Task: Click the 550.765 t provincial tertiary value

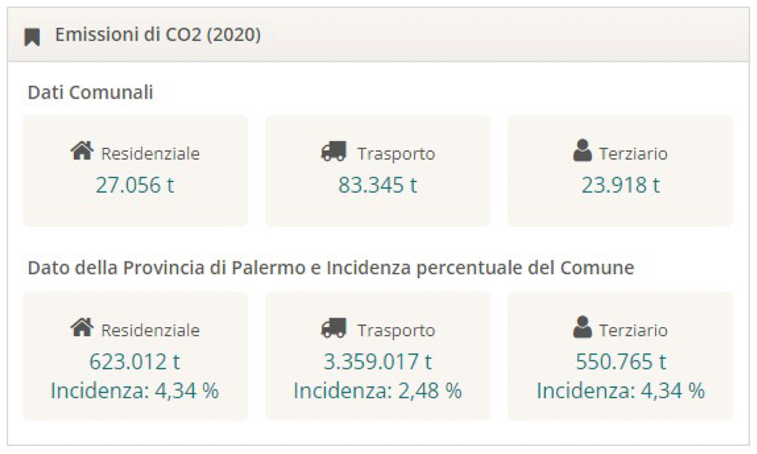Action: pyautogui.click(x=620, y=362)
